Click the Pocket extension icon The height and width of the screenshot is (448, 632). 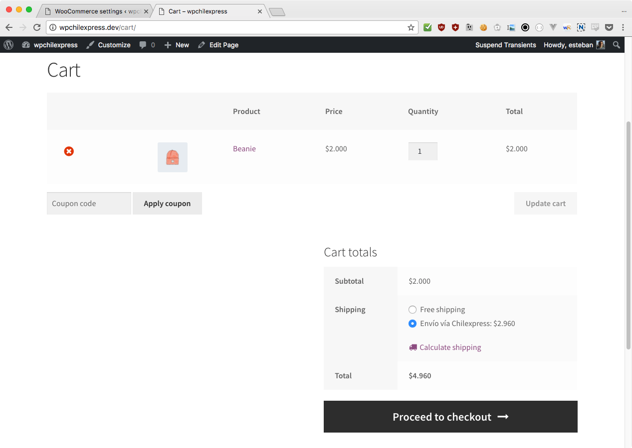click(609, 27)
